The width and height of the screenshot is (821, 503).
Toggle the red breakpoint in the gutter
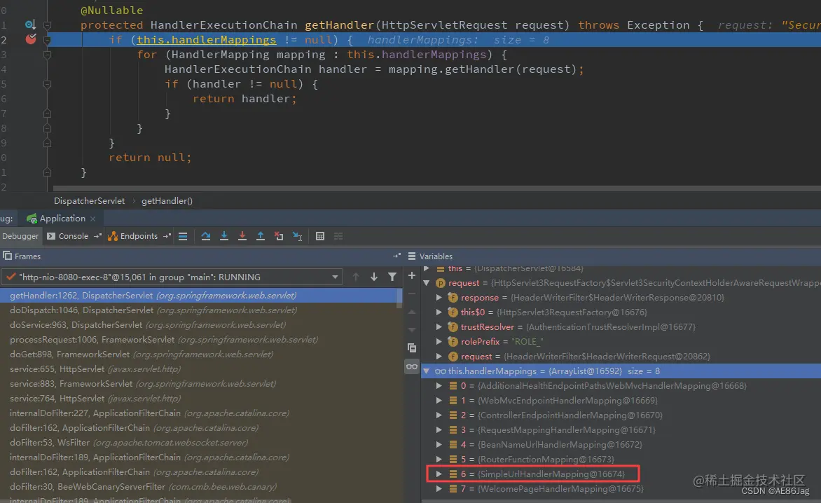point(31,39)
